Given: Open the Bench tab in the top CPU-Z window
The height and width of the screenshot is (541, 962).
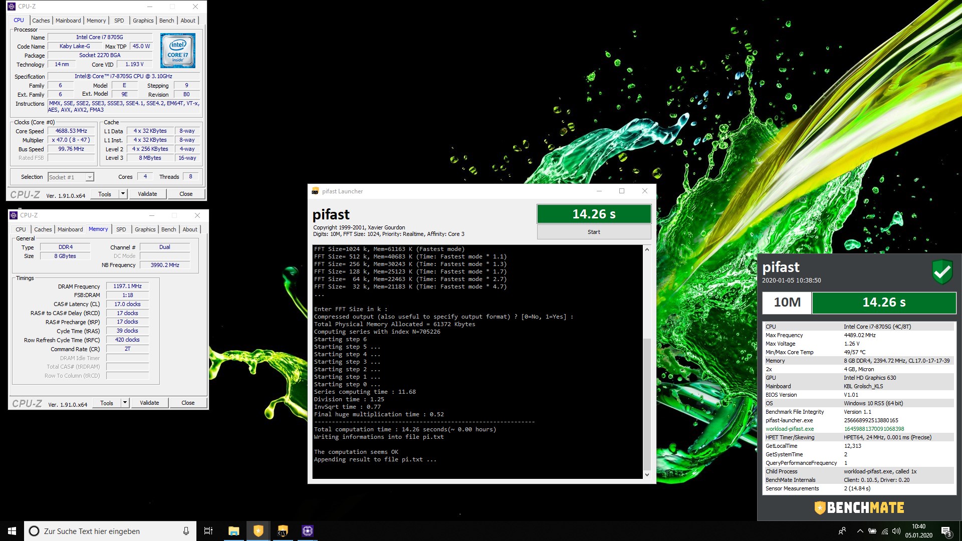Looking at the screenshot, I should tap(167, 21).
